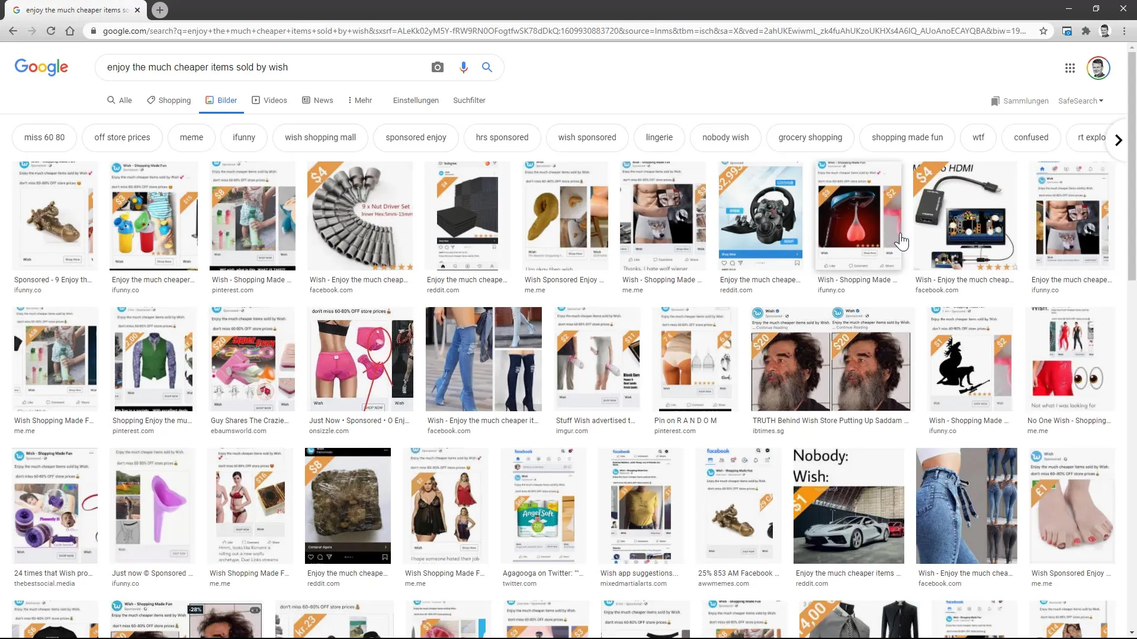
Task: Expand the SafeSearch dropdown
Action: pos(1081,101)
